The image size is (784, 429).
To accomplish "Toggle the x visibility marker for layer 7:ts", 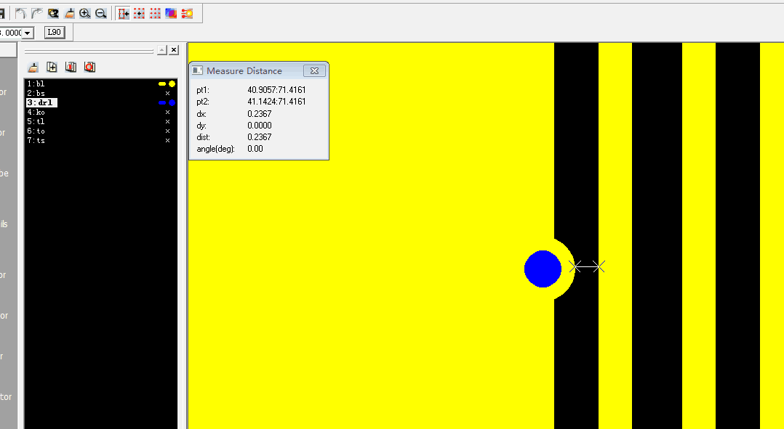I will pyautogui.click(x=167, y=141).
